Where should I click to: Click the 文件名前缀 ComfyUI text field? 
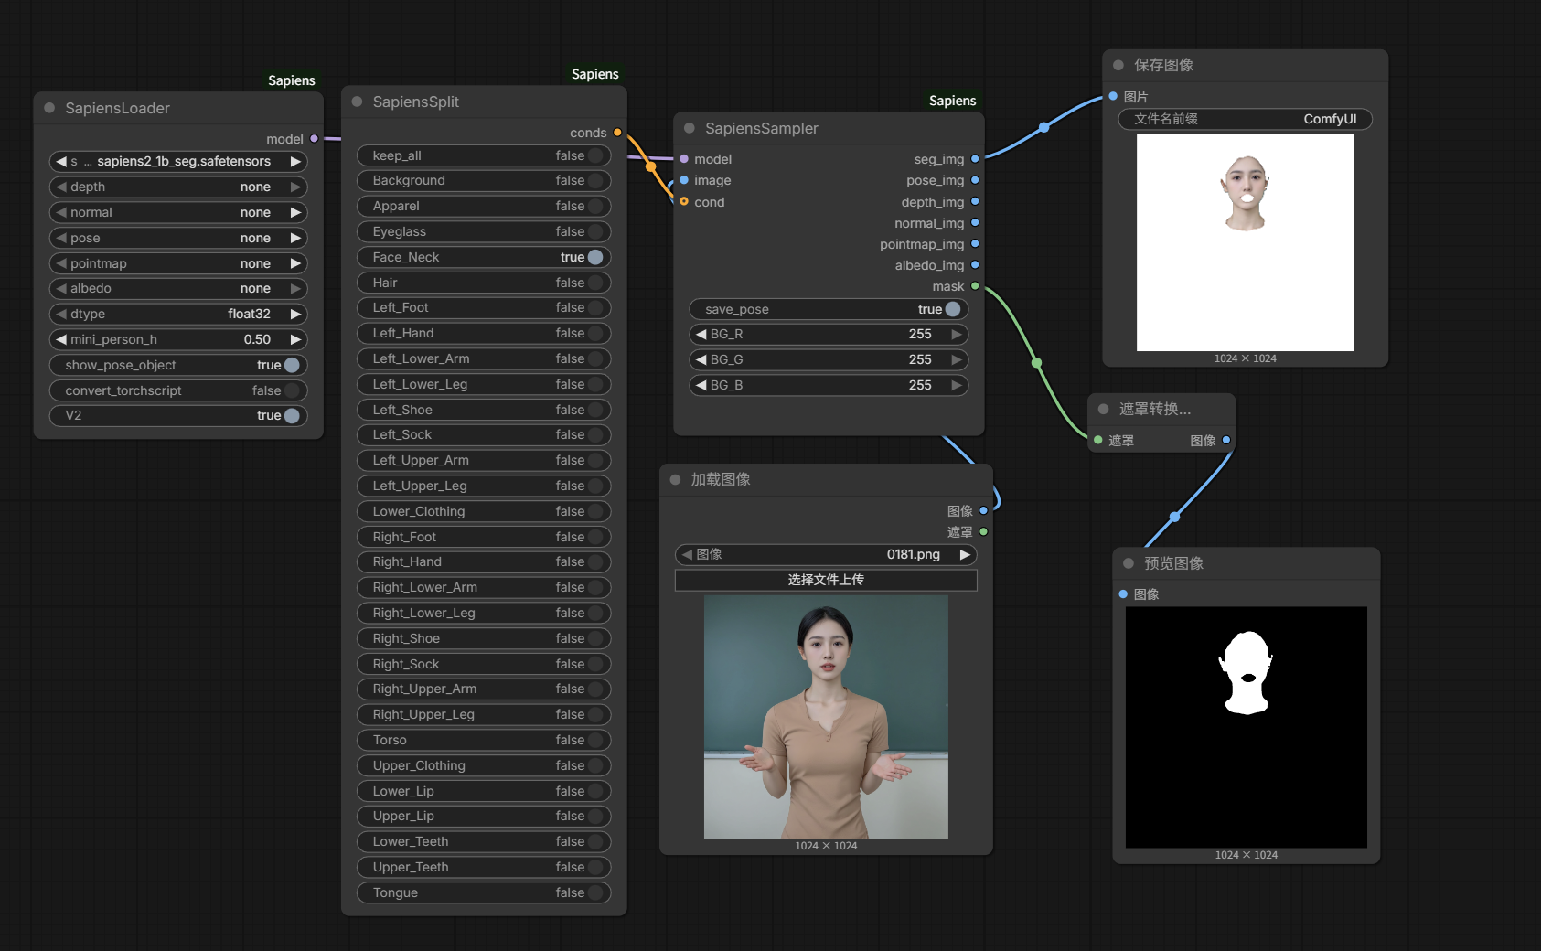pyautogui.click(x=1246, y=119)
